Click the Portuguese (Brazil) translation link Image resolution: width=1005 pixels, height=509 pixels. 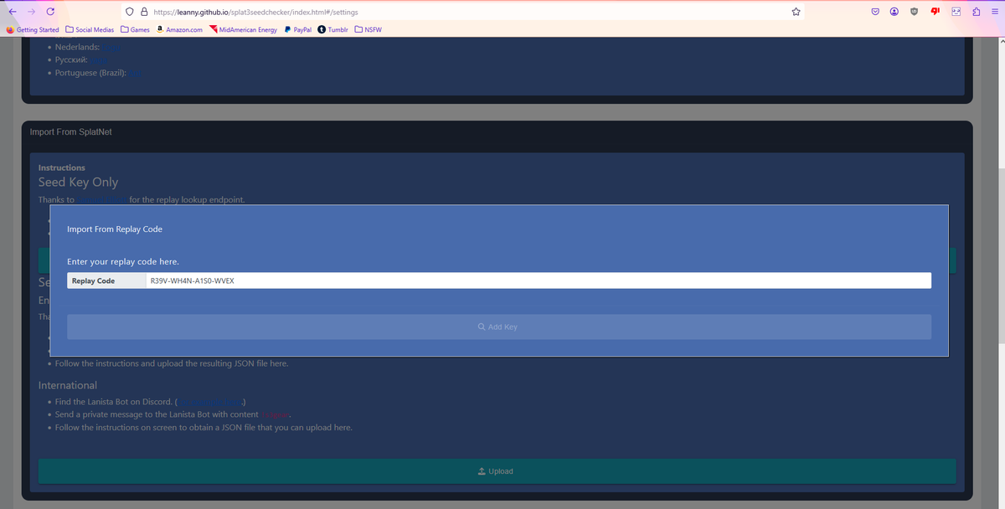tap(135, 73)
